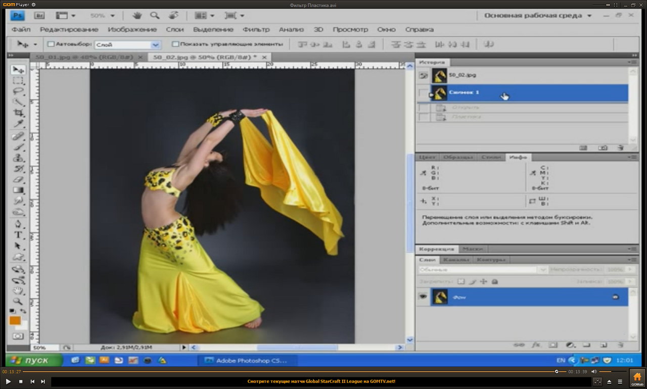Select the Horizontal Type tool
Screen dimensions: 647x389
point(18,235)
